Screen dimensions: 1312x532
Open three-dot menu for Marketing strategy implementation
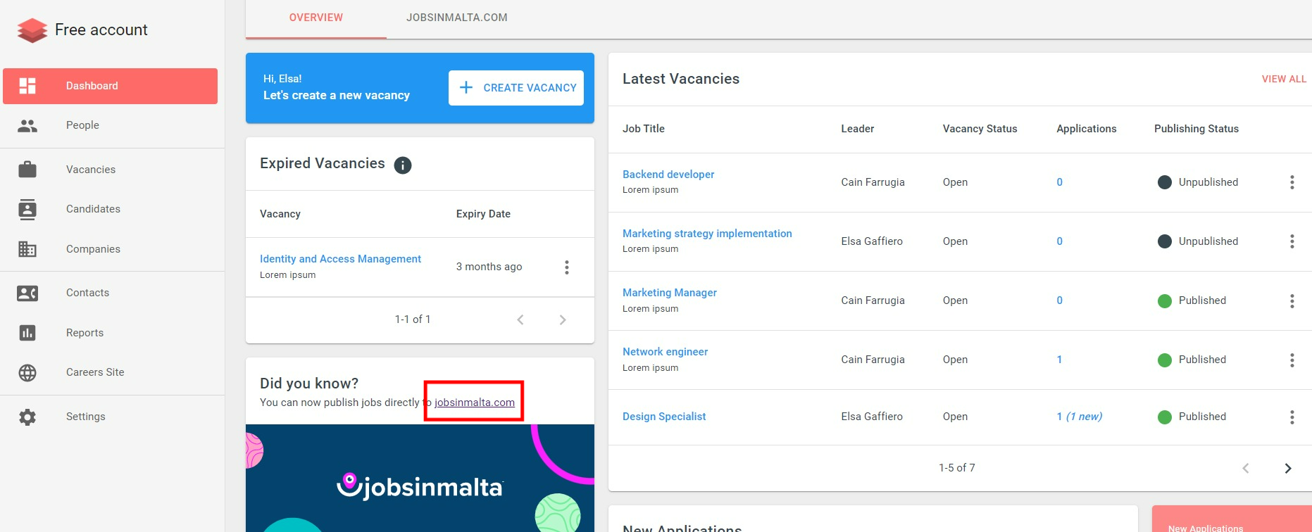click(x=1292, y=241)
